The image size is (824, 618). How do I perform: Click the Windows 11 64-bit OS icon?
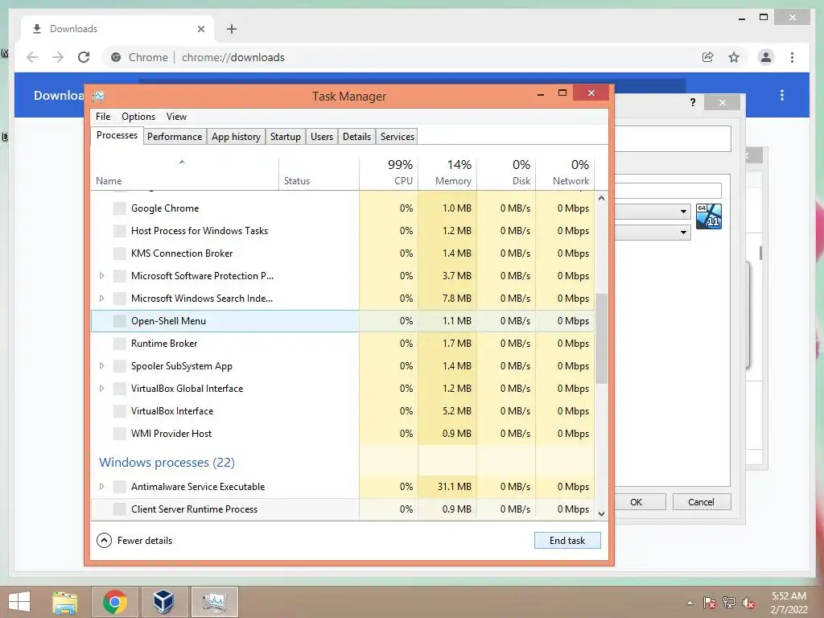(708, 216)
